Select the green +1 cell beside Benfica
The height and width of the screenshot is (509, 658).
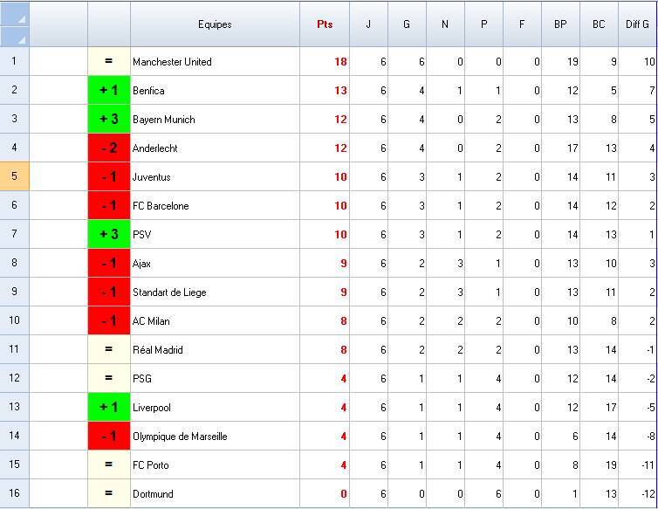(x=109, y=91)
